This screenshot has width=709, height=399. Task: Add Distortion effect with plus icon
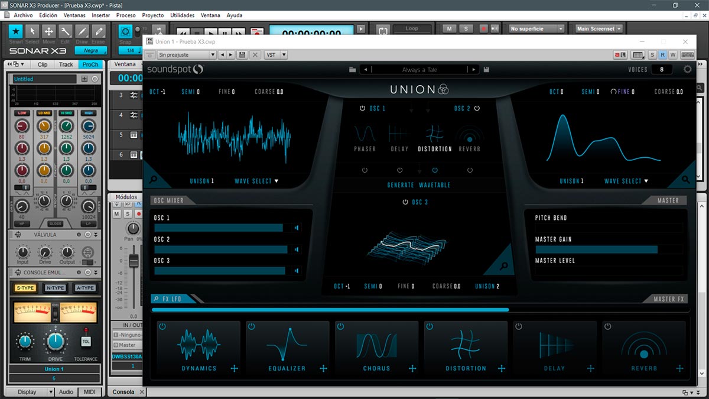click(502, 368)
